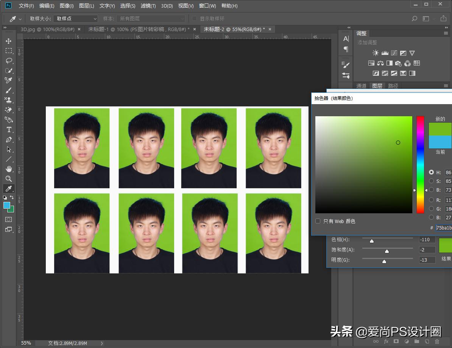The image size is (452, 348).
Task: Select the R: red radio button
Action: 431,200
